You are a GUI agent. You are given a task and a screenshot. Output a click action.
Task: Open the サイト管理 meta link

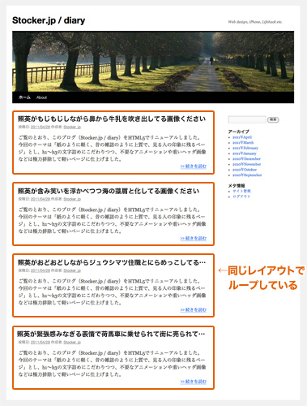pyautogui.click(x=241, y=191)
